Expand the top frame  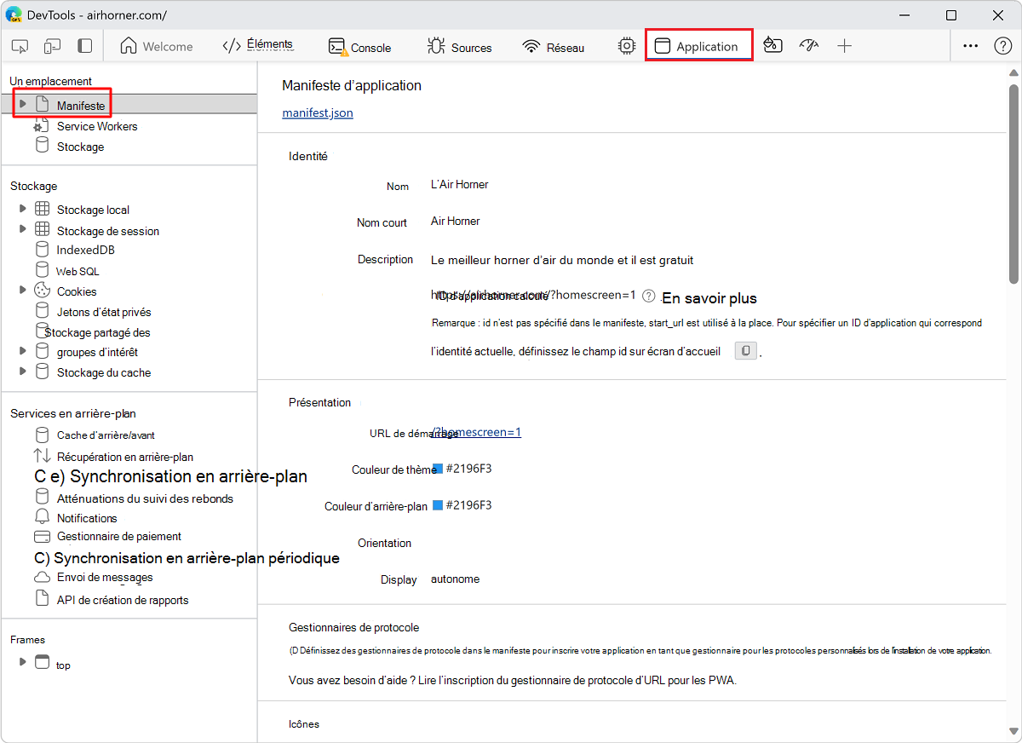point(23,661)
